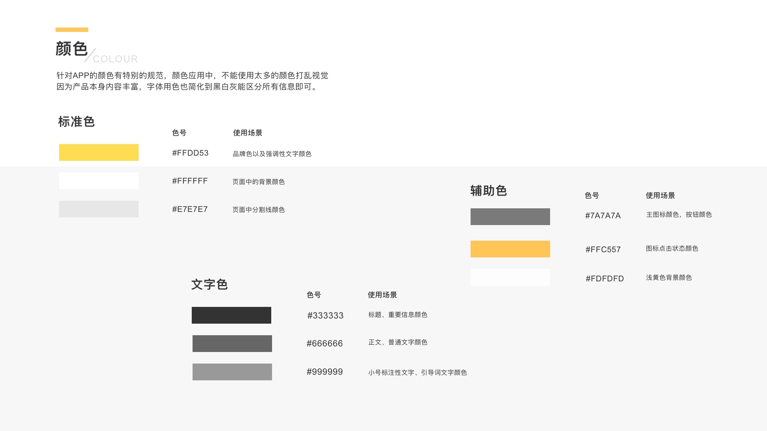Click 图标点击状态颜色 description

click(672, 249)
